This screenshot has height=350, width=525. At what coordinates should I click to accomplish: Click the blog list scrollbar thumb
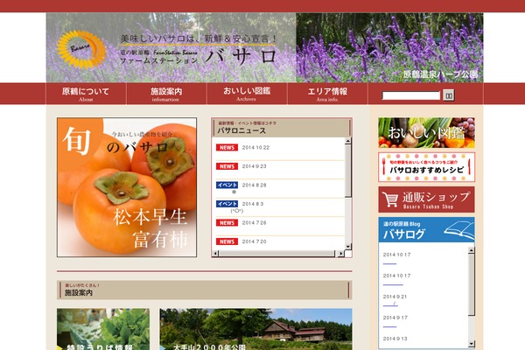coord(472,284)
